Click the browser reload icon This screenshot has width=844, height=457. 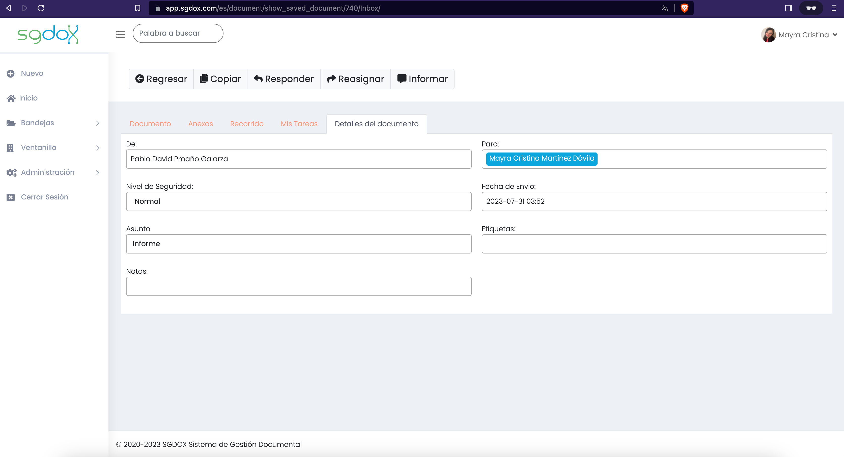(x=41, y=8)
